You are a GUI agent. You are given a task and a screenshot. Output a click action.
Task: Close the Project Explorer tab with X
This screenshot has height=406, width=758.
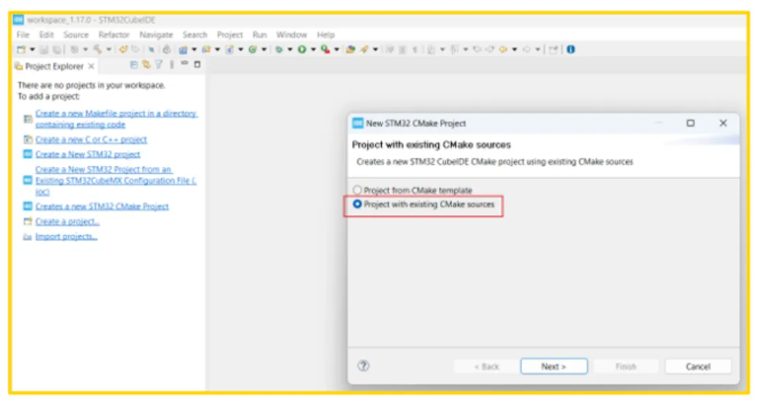pos(91,66)
